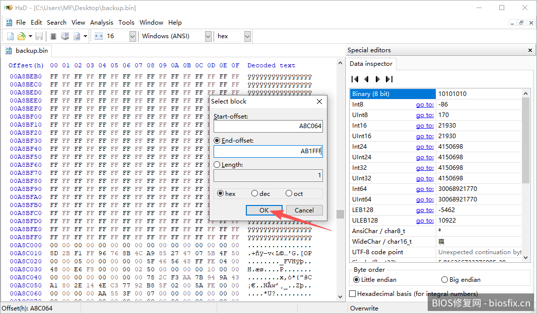This screenshot has height=314, width=537.
Task: Switch byte order to Big endian
Action: [444, 280]
